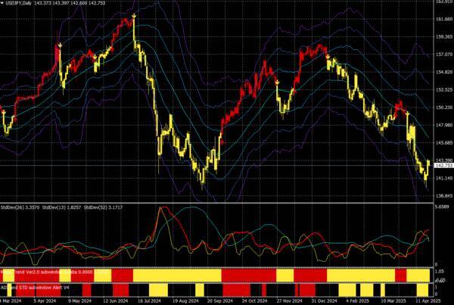Click the 5.6589 value on the StdDev scale

[443, 205]
